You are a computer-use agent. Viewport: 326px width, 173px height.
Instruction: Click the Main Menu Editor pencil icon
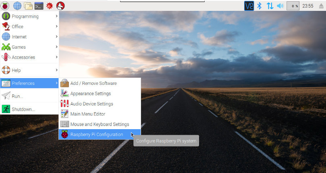(x=64, y=114)
